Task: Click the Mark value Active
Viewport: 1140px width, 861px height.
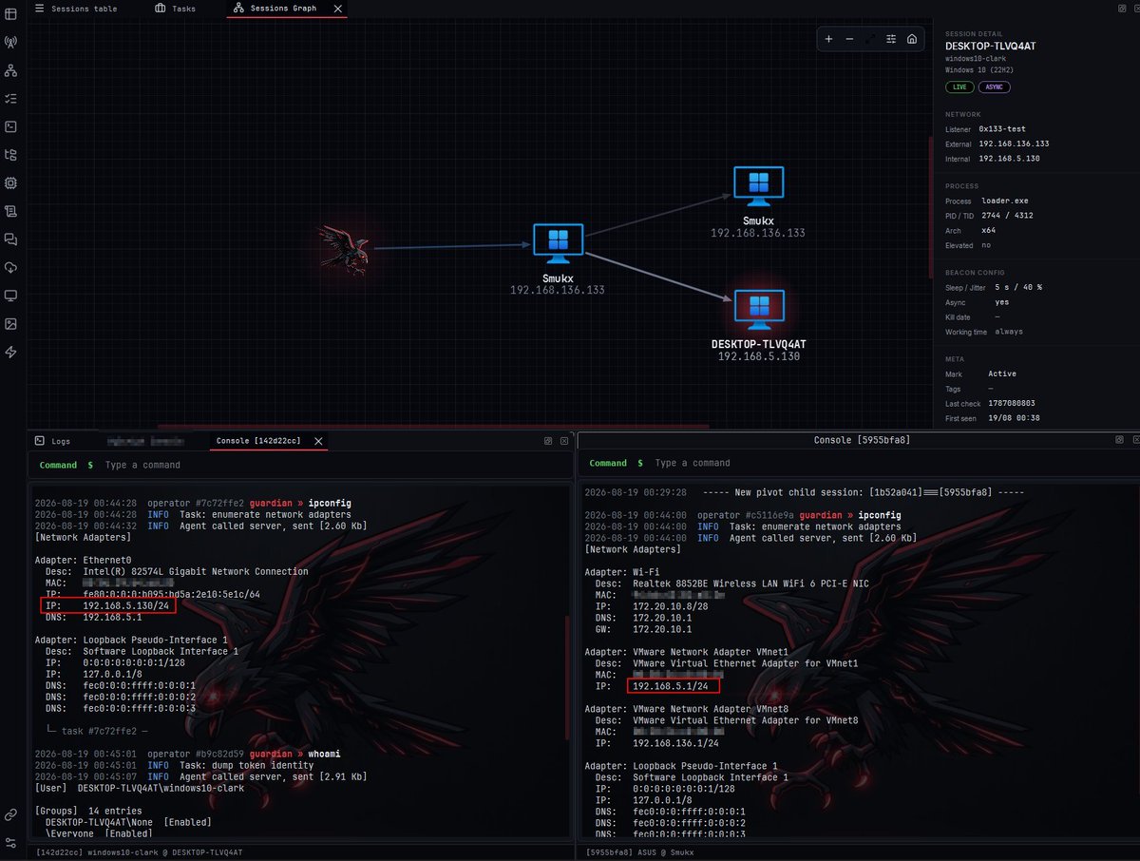Action: tap(1002, 374)
